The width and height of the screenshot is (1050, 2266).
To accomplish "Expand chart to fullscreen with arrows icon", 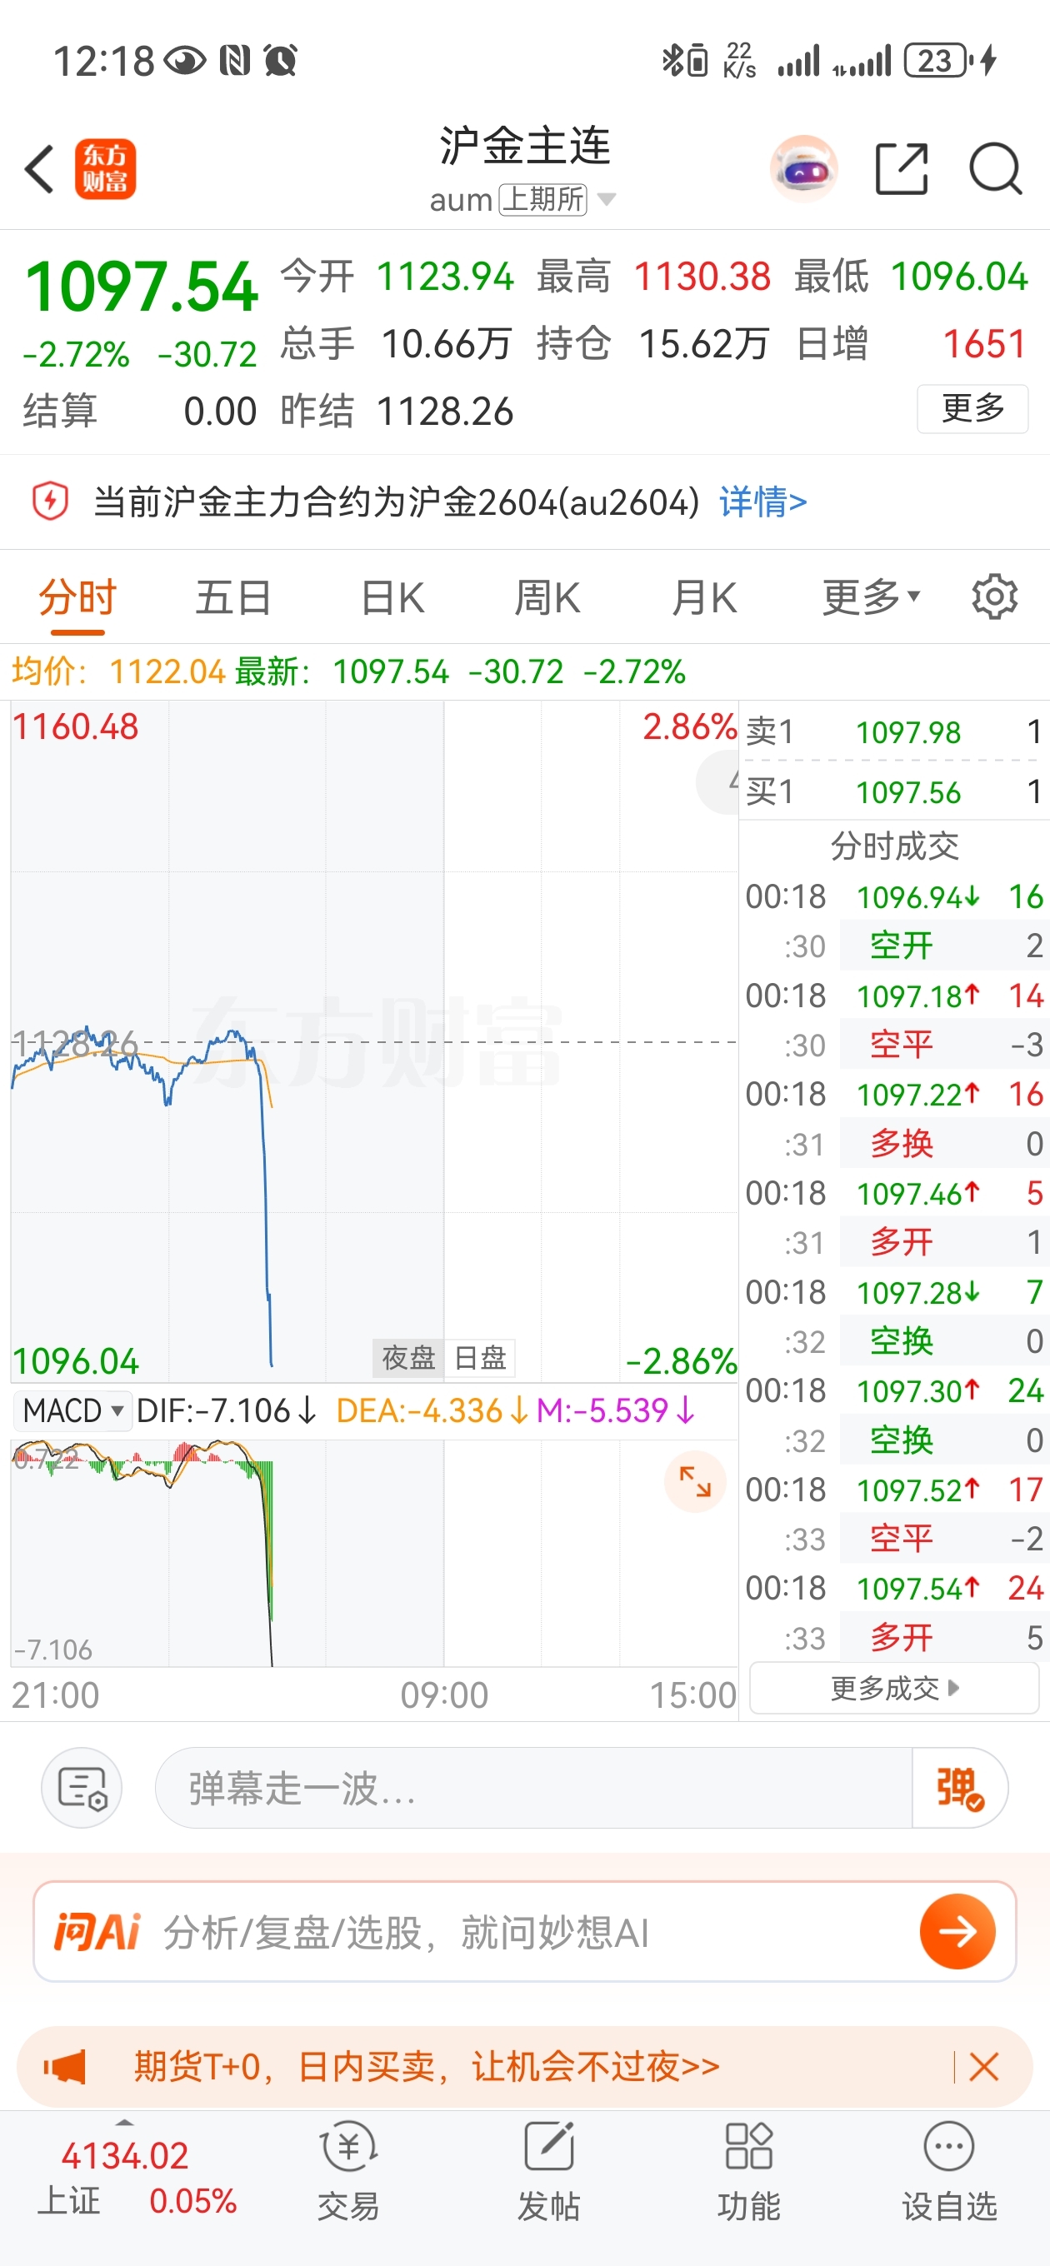I will pos(694,1481).
